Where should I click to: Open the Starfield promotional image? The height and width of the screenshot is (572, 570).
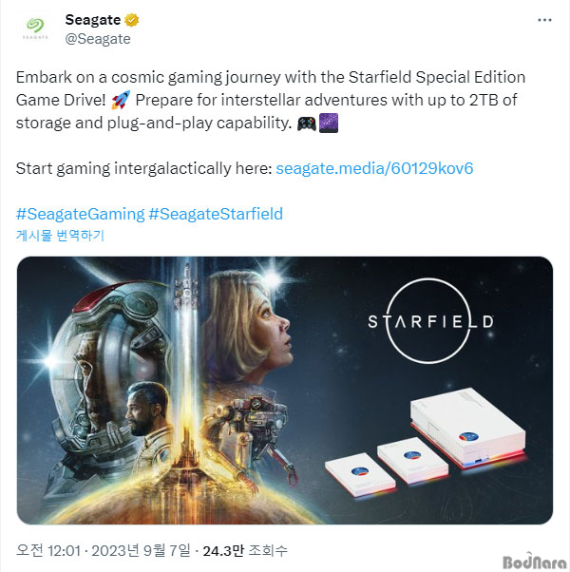[285, 391]
